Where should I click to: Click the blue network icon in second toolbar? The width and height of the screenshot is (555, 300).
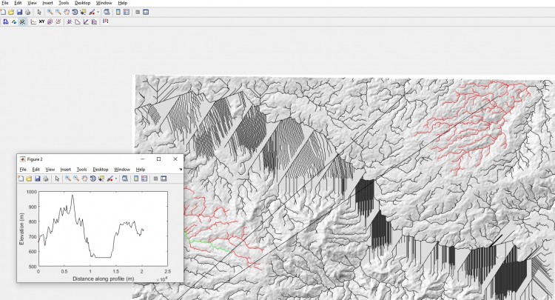6,21
